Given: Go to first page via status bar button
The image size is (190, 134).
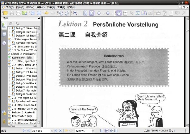Looking at the screenshot, I should 24,131.
